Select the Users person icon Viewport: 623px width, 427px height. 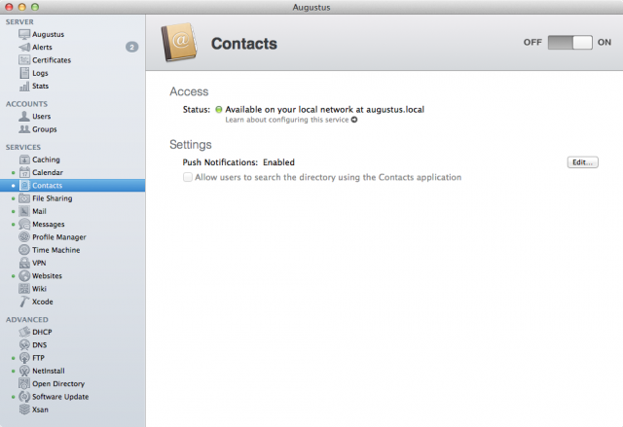tap(24, 117)
